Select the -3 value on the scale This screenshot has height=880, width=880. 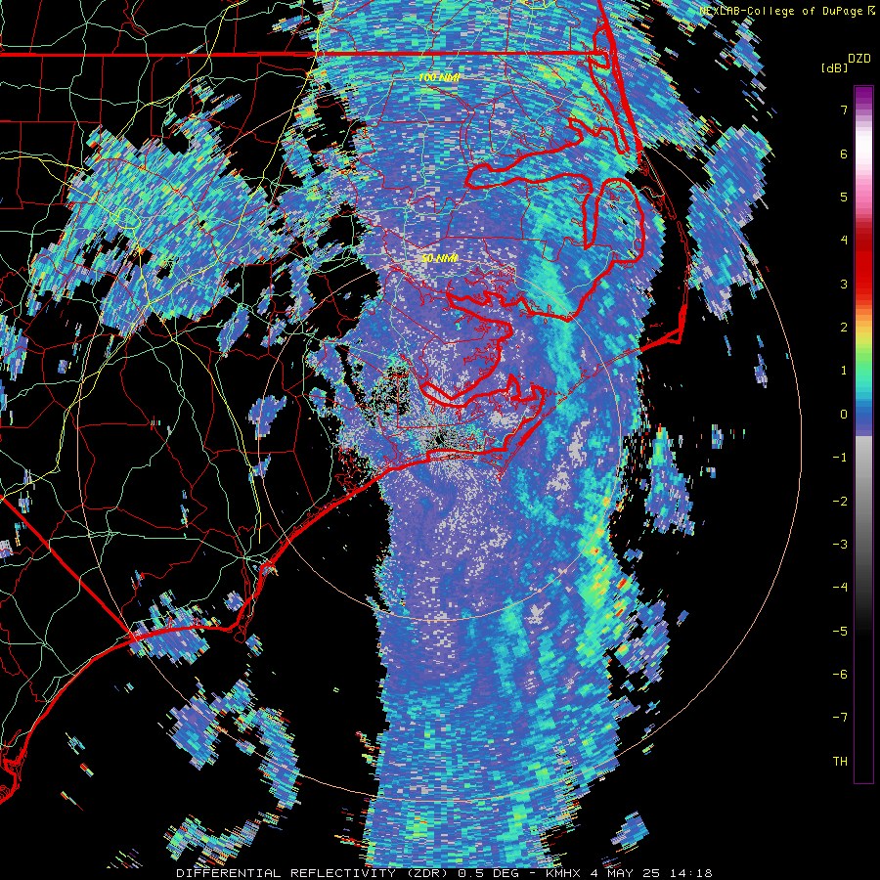(840, 545)
